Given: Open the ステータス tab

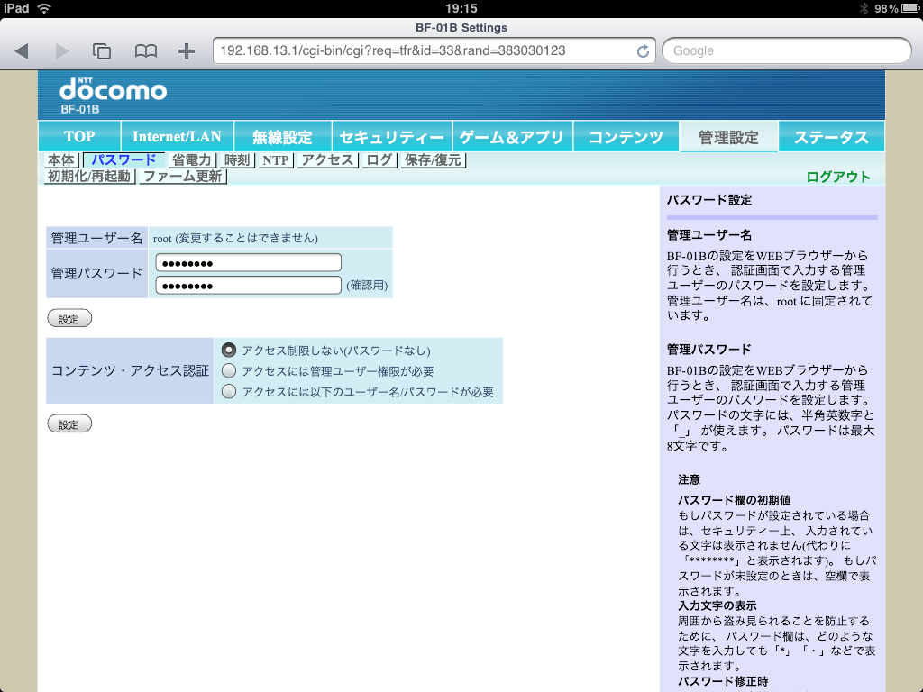Looking at the screenshot, I should point(832,137).
